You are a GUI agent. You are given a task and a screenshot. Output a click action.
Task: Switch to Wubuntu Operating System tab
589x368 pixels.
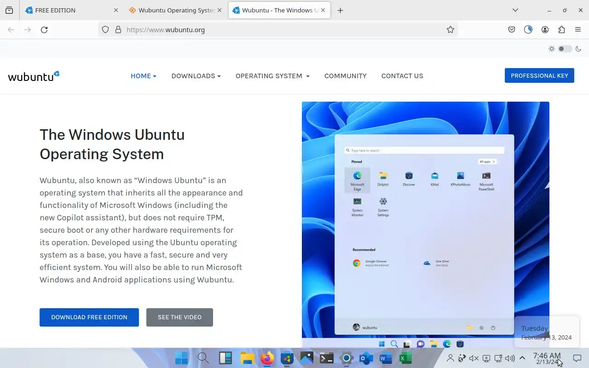point(175,10)
